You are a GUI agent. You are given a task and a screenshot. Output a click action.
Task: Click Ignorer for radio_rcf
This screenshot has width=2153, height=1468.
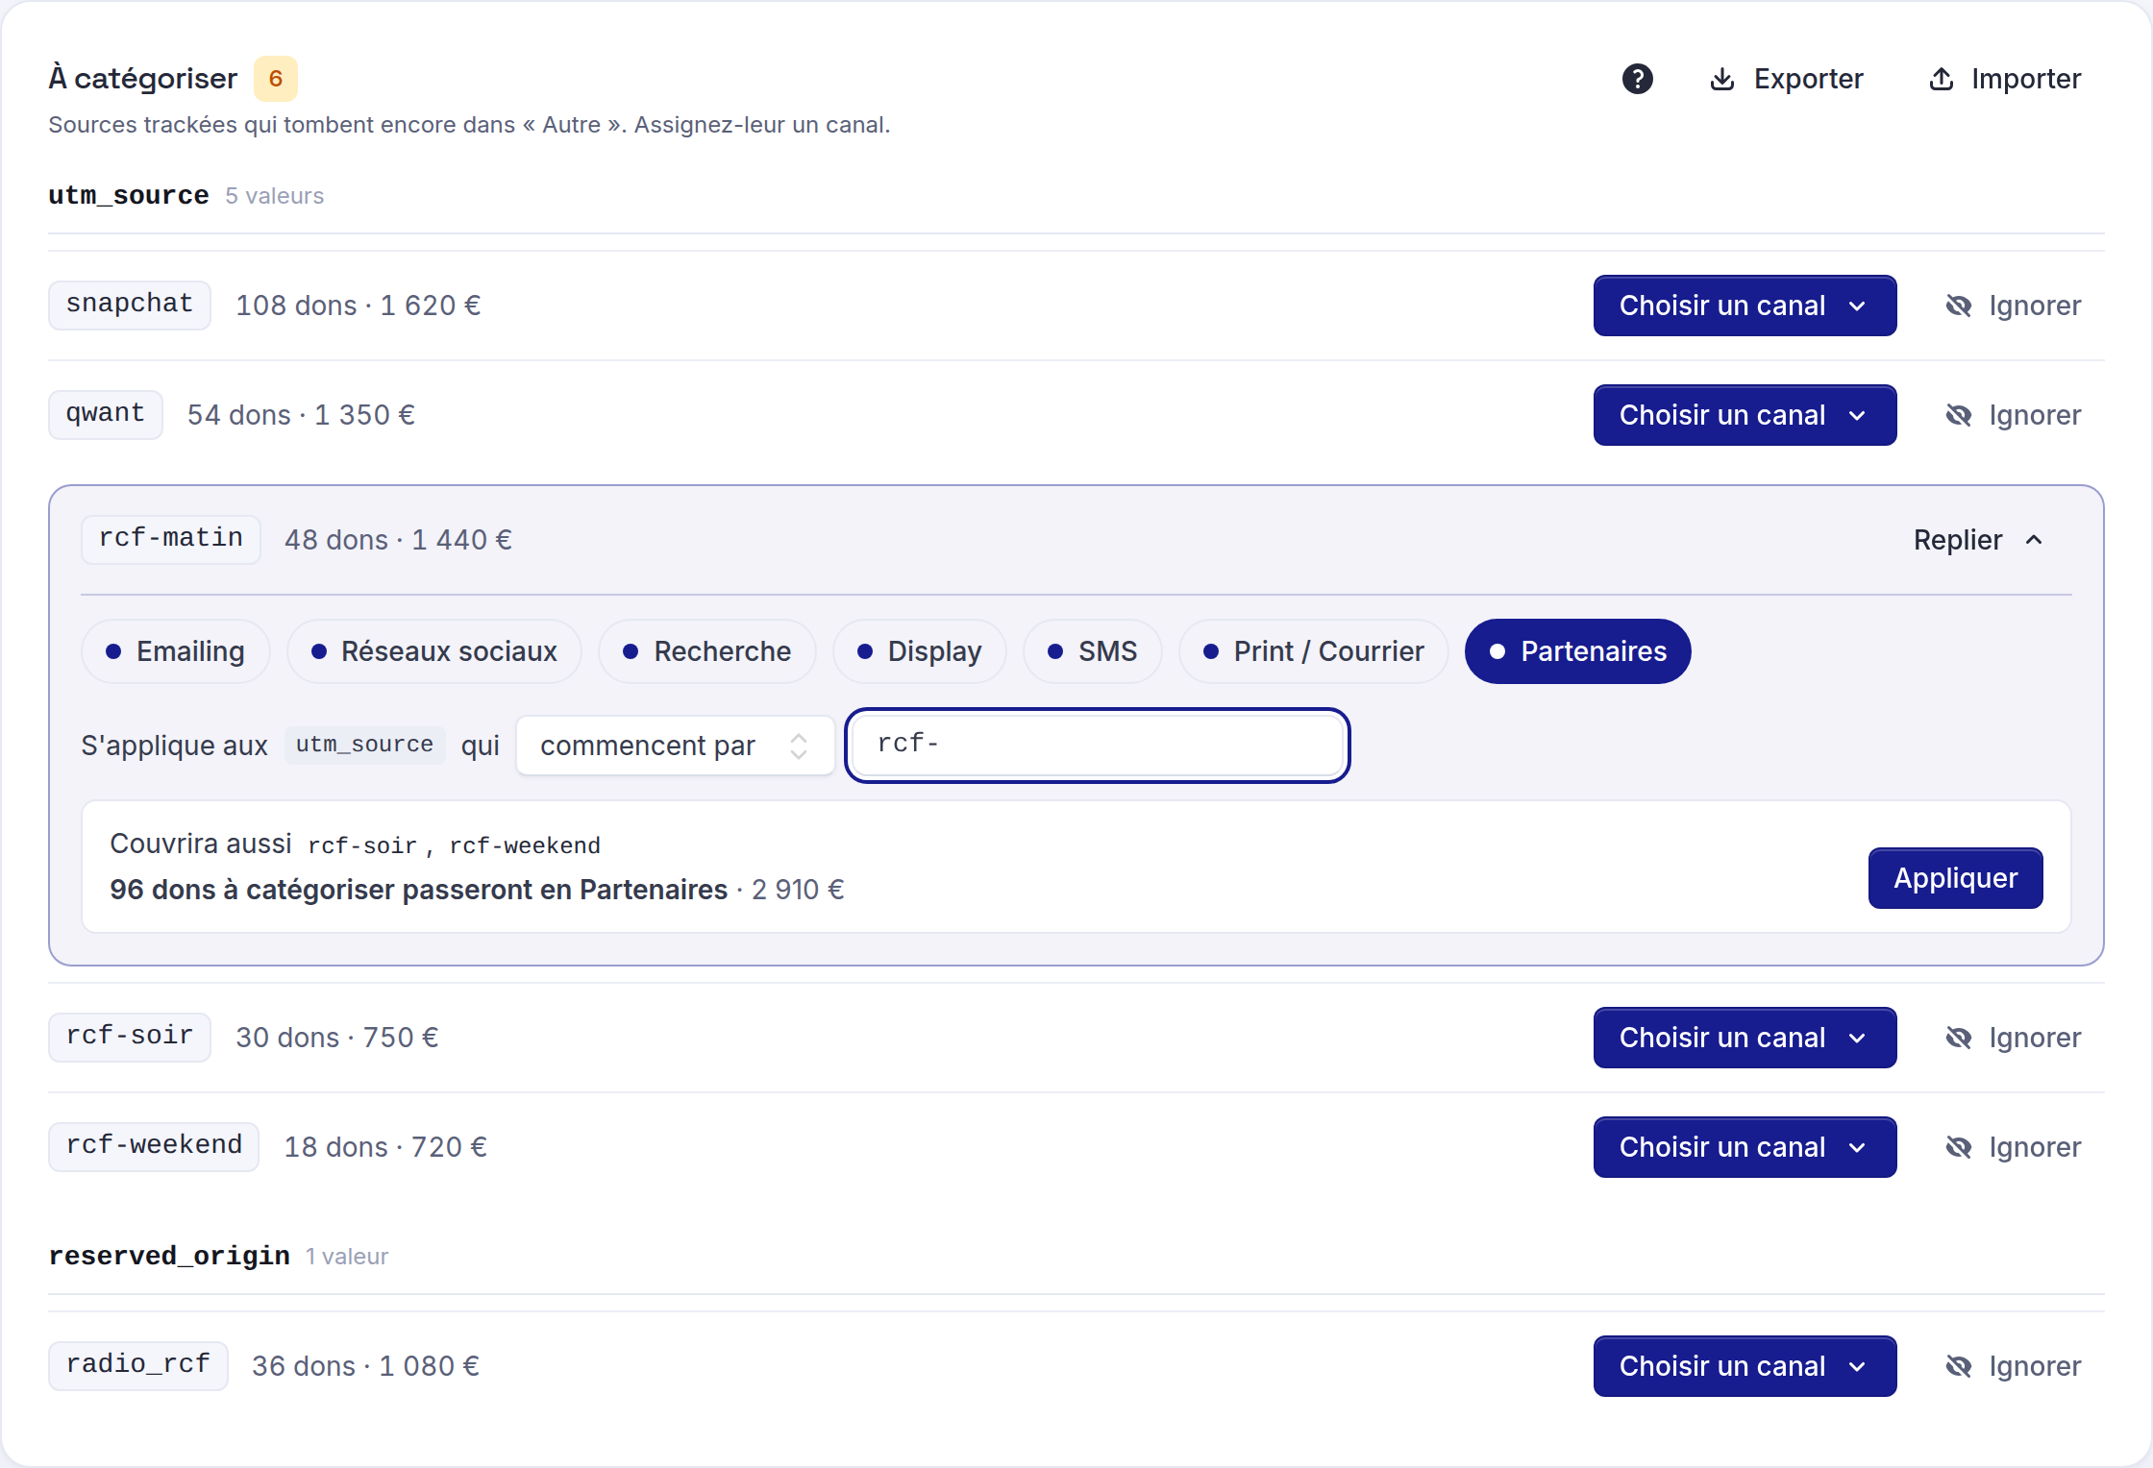pos(2035,1366)
